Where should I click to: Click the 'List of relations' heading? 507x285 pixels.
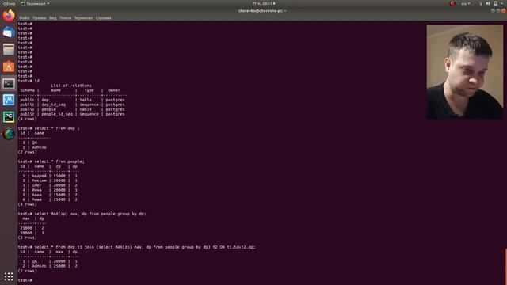[x=71, y=85]
